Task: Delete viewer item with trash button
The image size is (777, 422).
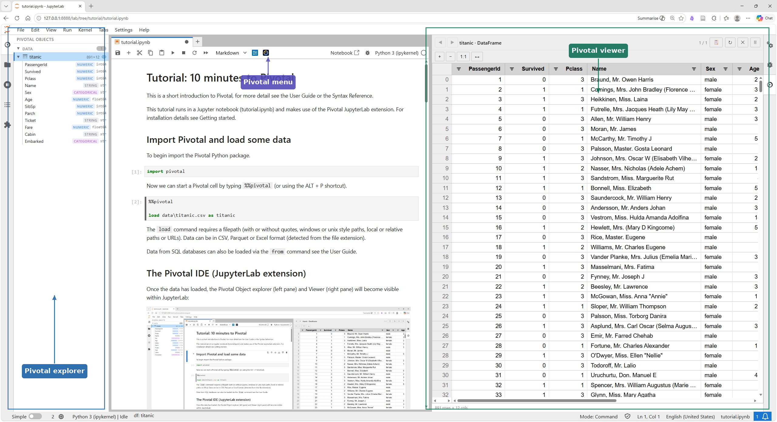Action: [x=755, y=42]
